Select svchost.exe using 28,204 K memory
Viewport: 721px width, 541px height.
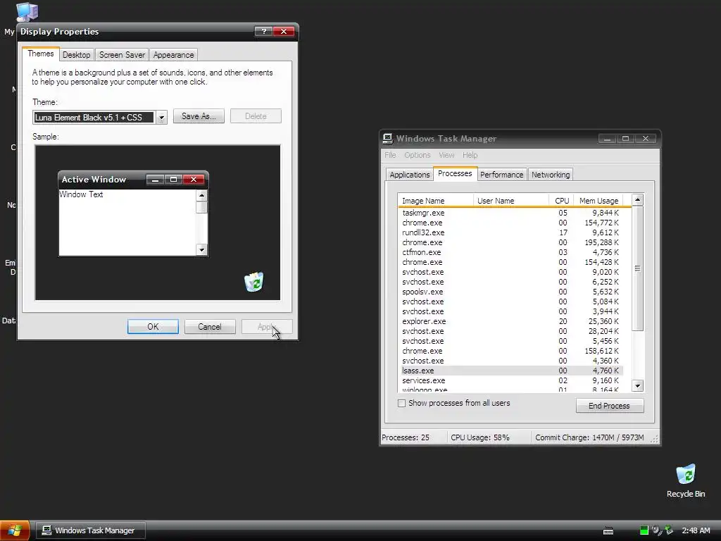(x=510, y=331)
